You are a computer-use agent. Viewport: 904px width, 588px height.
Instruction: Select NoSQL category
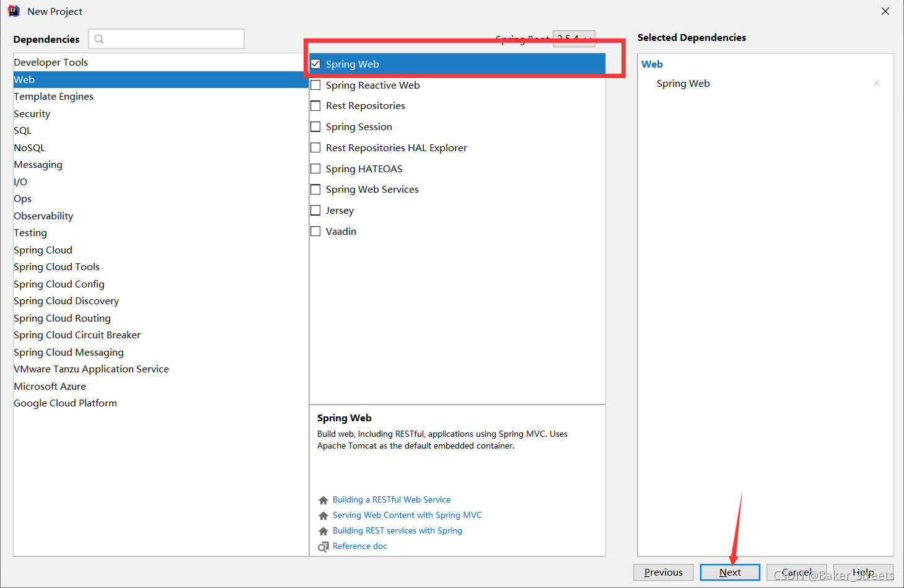[161, 147]
